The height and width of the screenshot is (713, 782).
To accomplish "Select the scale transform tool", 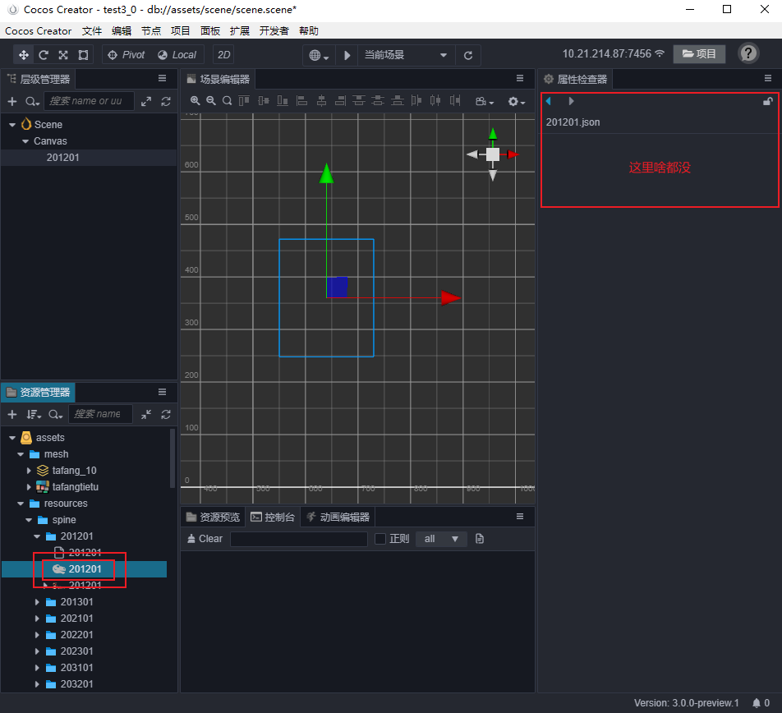I will (63, 55).
